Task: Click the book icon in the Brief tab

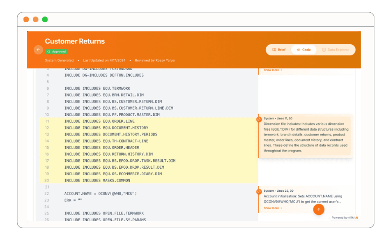Action: pos(274,50)
